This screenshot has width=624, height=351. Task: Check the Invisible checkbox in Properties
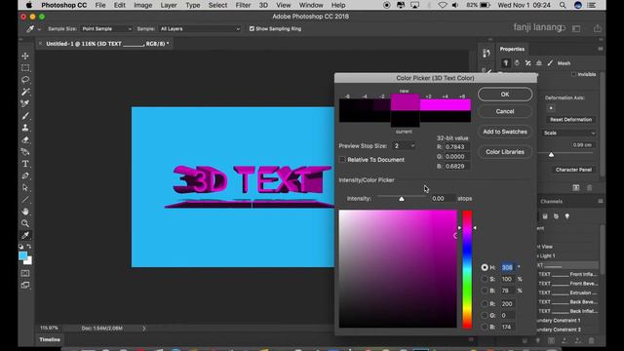573,74
